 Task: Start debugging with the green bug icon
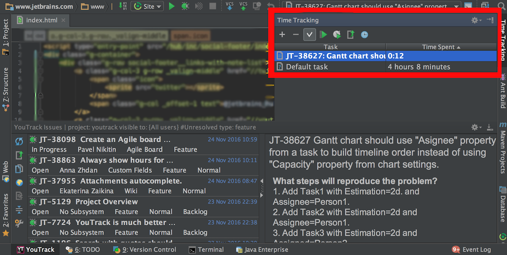pos(185,6)
